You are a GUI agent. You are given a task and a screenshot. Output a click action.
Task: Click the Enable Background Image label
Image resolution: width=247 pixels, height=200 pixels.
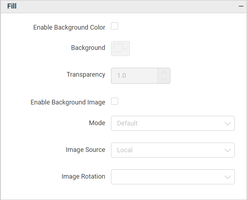tap(68, 102)
